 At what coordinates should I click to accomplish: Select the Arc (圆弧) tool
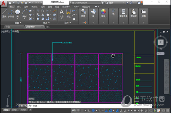pyautogui.click(x=25, y=13)
